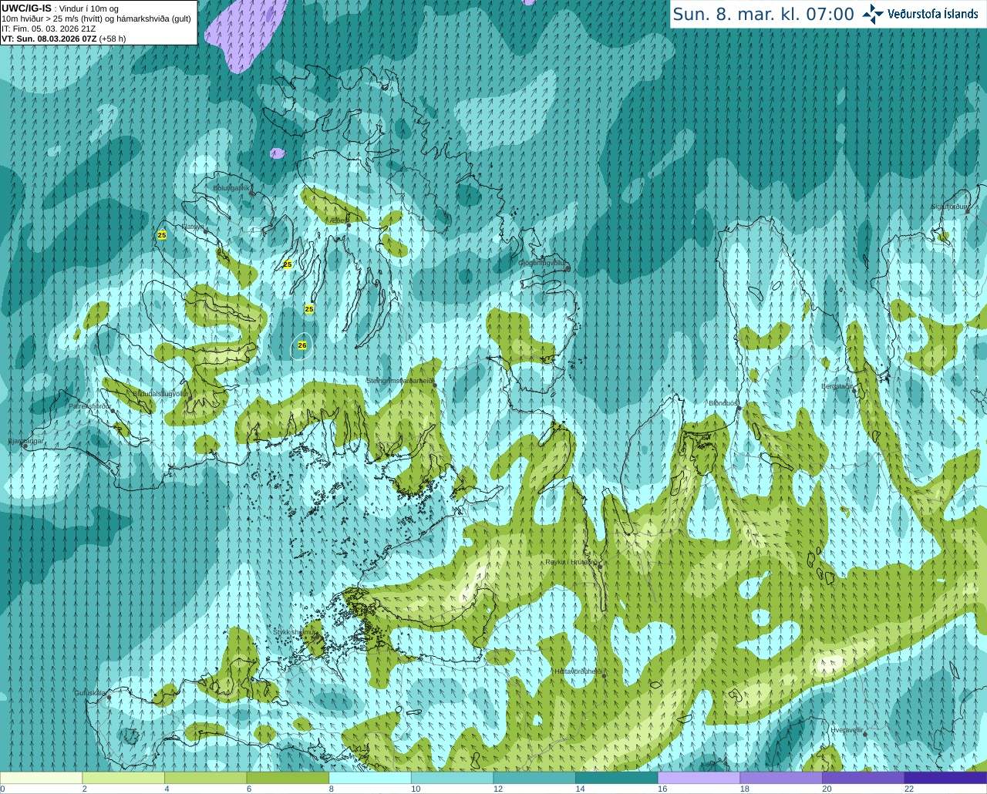This screenshot has height=794, width=987.
Task: Click the Gjögurflugvöllur station label
Action: coord(543,263)
